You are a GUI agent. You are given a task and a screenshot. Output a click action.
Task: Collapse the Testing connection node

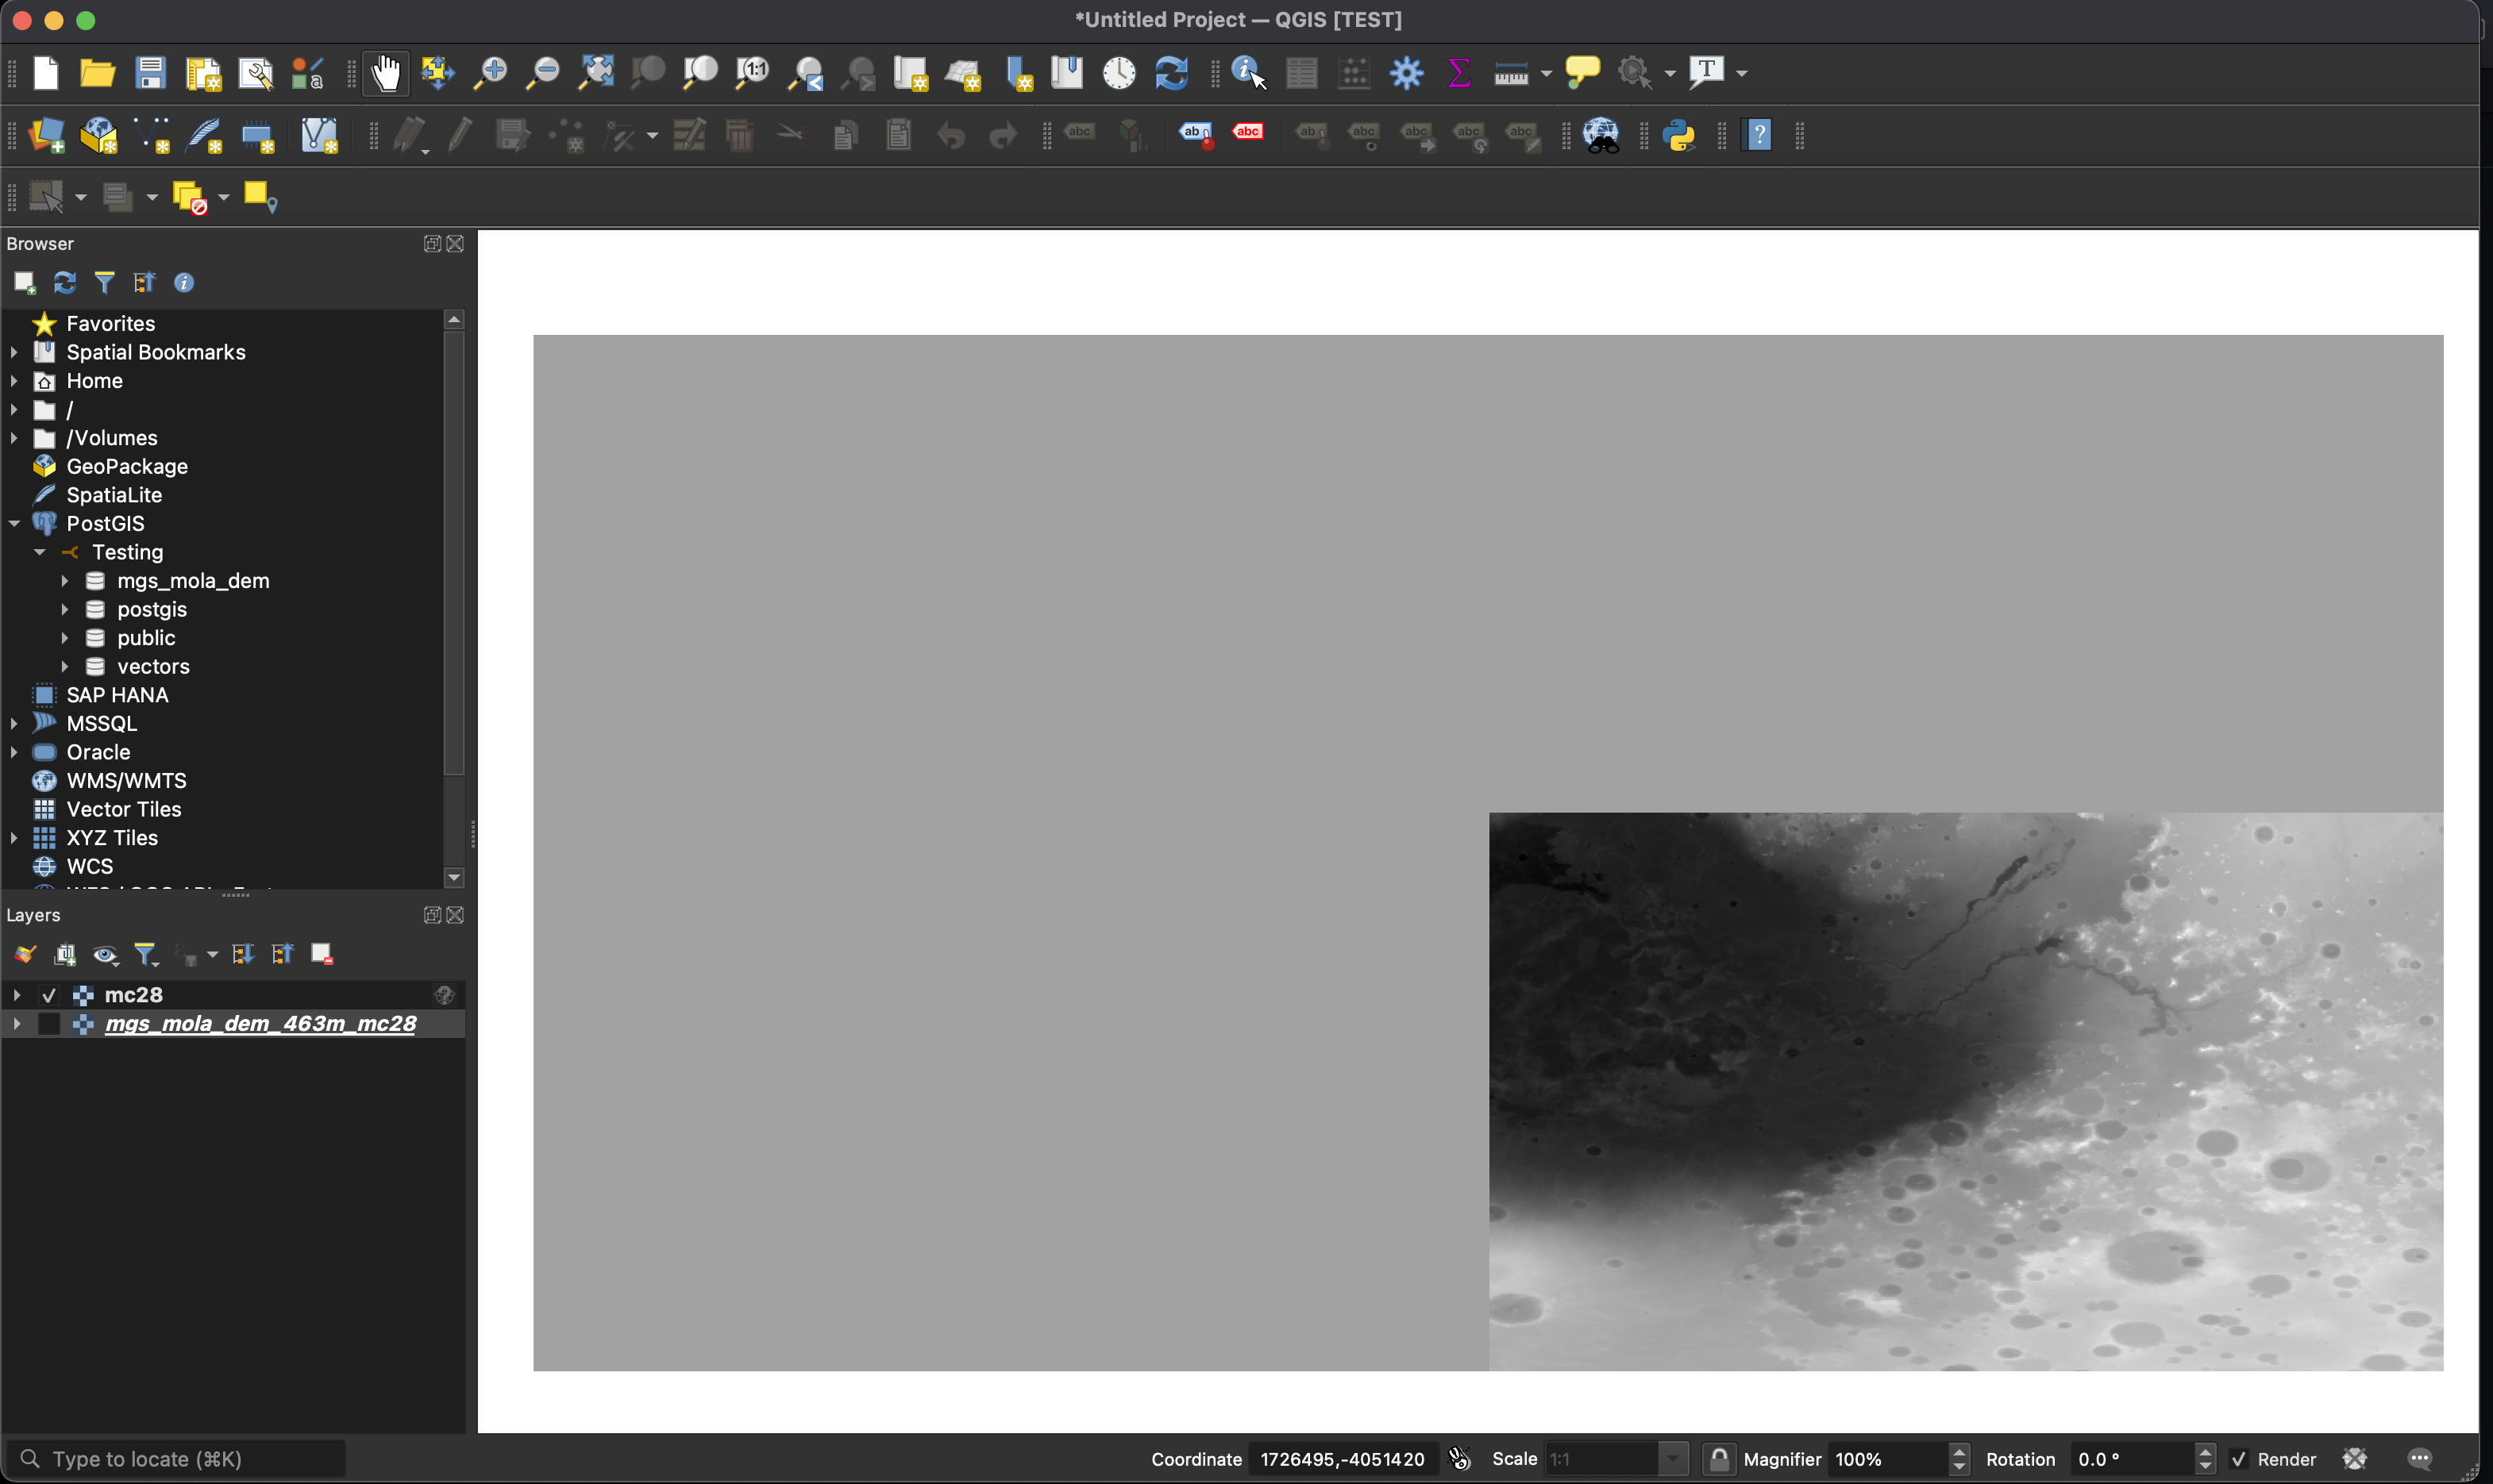point(40,552)
